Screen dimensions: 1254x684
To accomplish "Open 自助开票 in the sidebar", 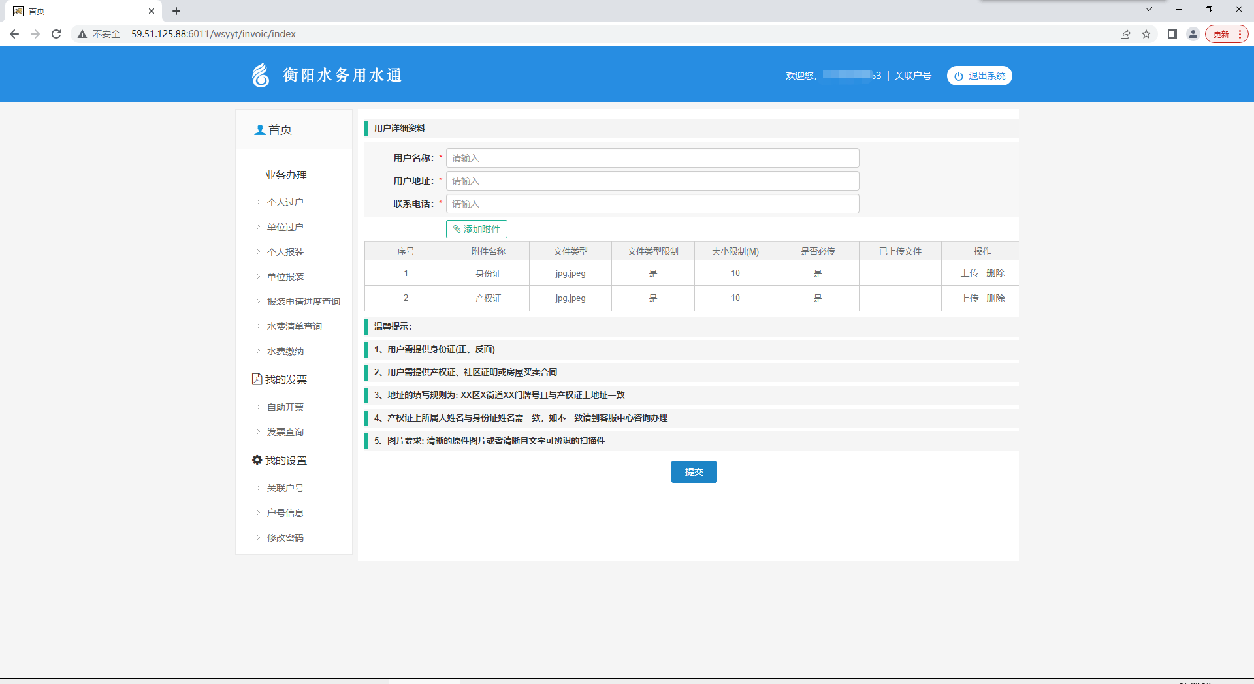I will click(x=285, y=407).
